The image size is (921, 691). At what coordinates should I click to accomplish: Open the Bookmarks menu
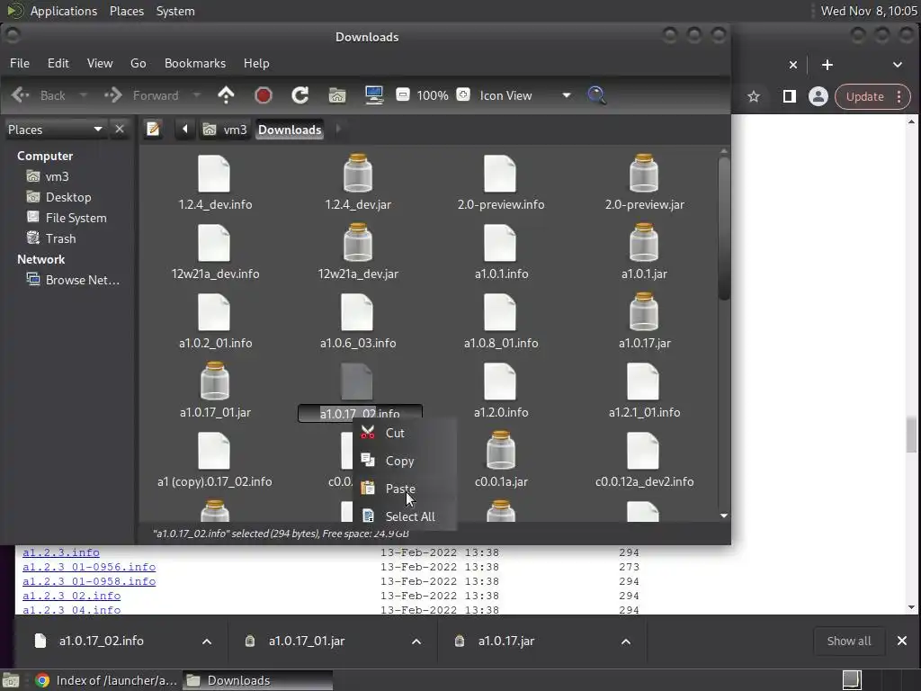[x=195, y=63]
